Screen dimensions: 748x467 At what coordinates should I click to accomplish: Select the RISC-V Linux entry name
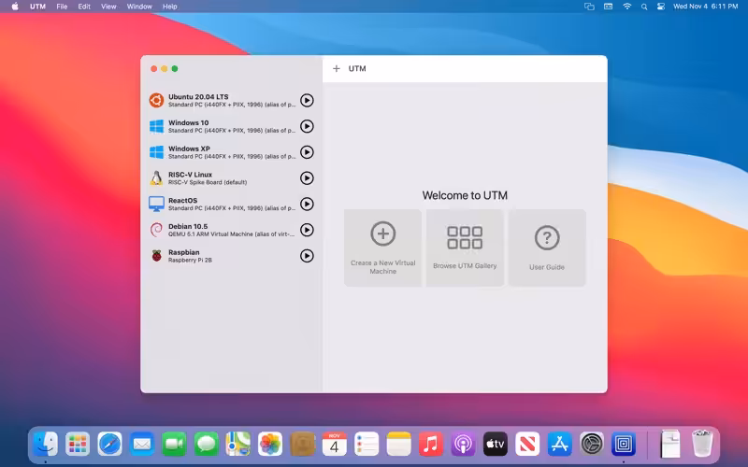coord(191,175)
